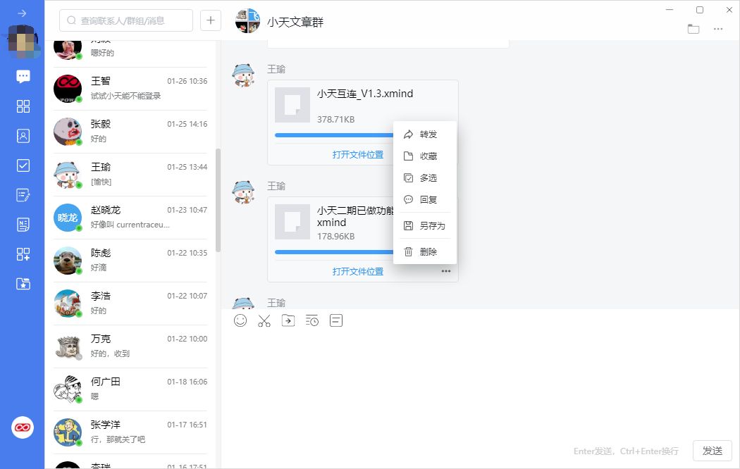Select 多选 in the context menu
Viewport: 740px width, 469px height.
(428, 178)
